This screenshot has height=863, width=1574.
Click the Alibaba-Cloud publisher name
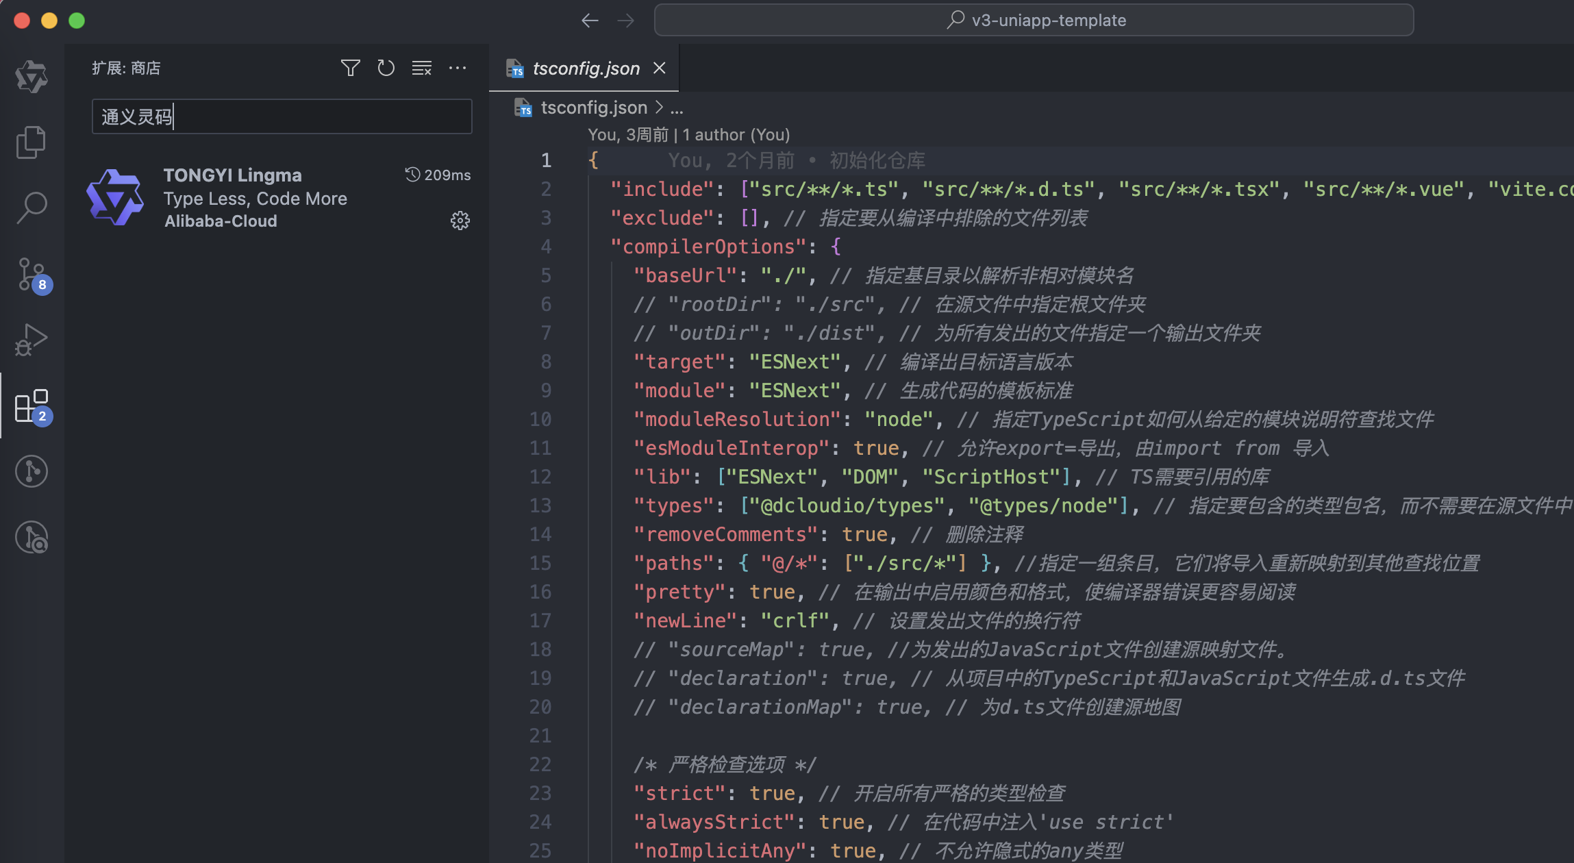221,221
